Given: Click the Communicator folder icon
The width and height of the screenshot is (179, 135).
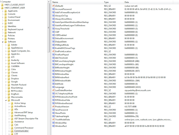Looking at the screenshot, I should click(12, 131).
